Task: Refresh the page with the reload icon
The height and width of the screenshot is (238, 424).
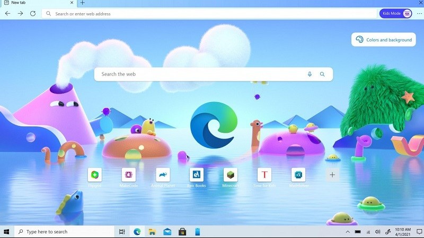Action: tap(33, 14)
